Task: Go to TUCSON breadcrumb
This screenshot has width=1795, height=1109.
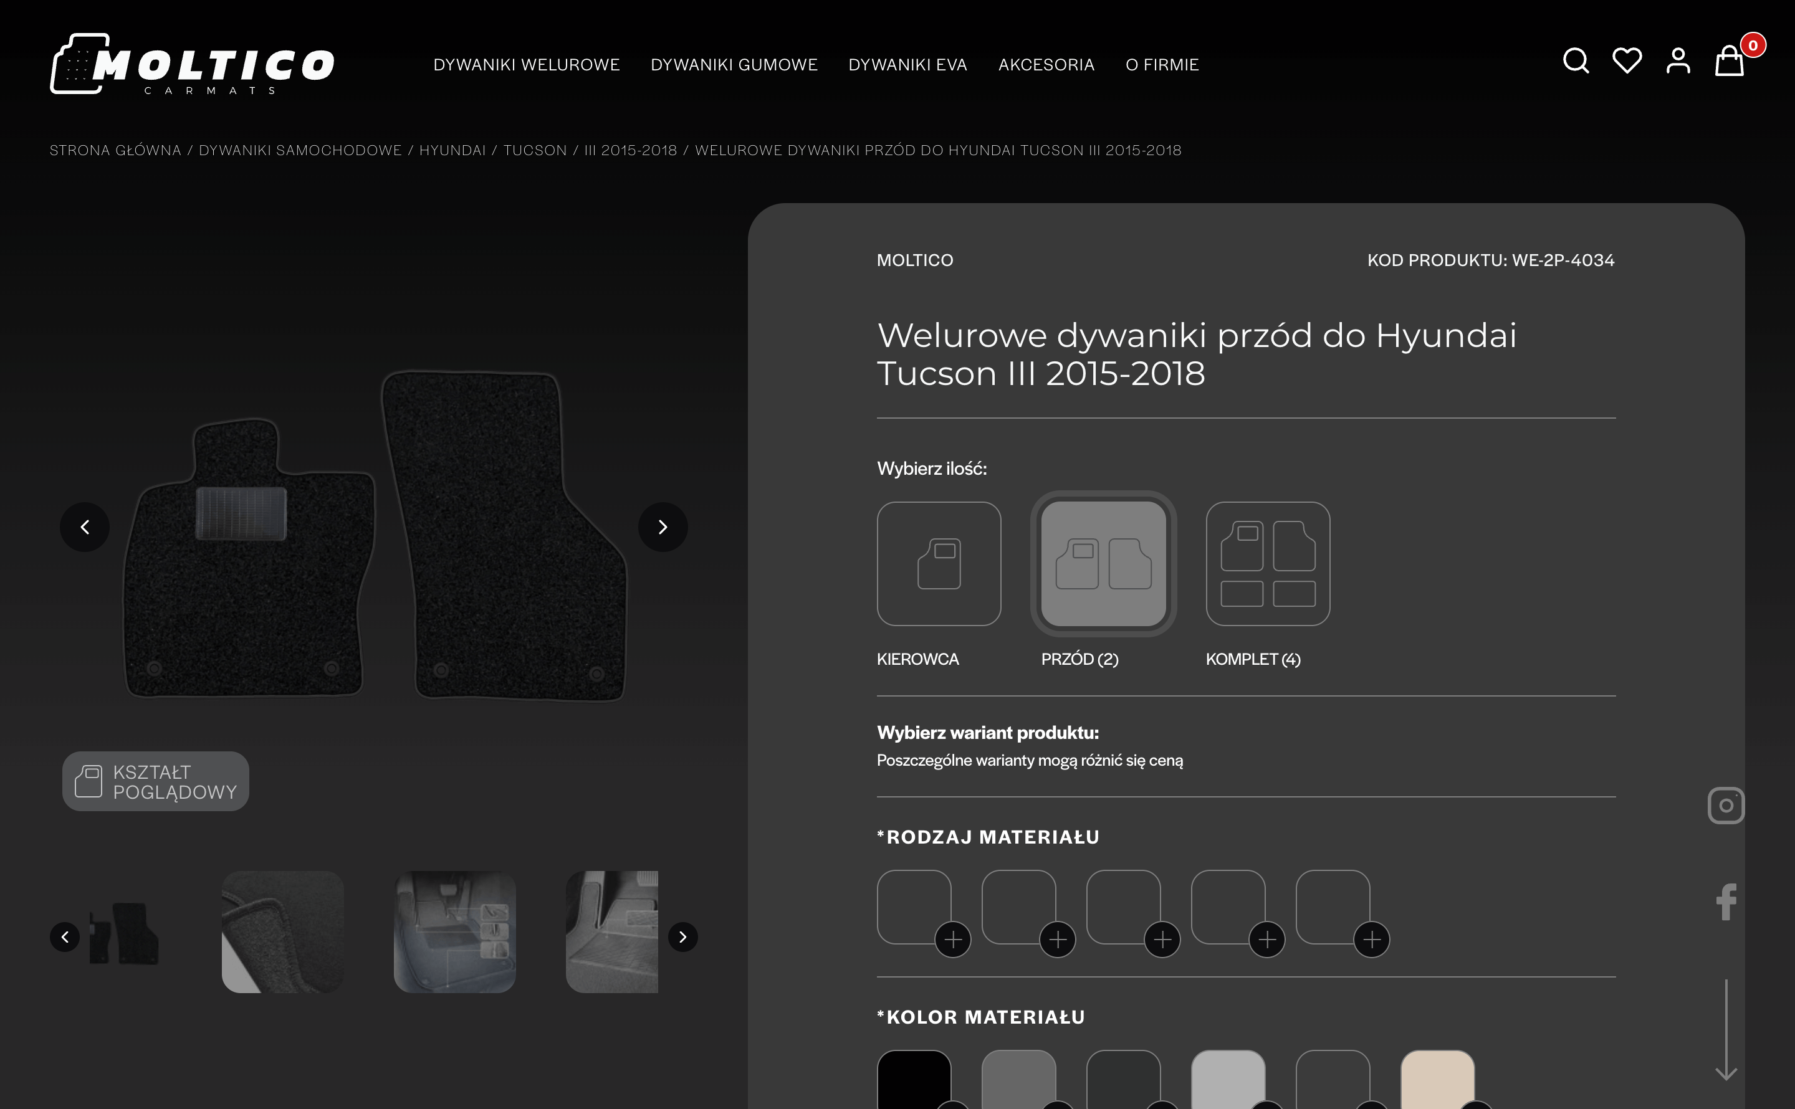Action: (535, 150)
